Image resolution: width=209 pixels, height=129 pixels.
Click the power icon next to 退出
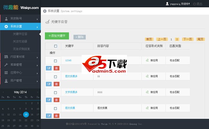[x=194, y=4]
